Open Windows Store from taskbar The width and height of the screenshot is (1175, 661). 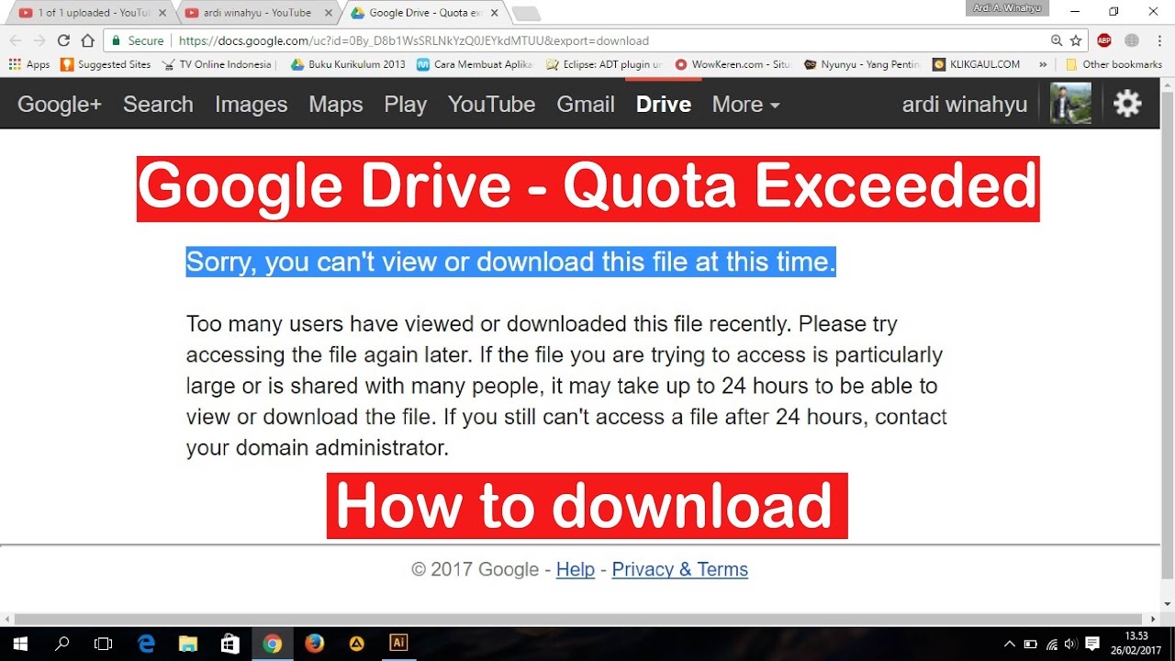pos(230,644)
